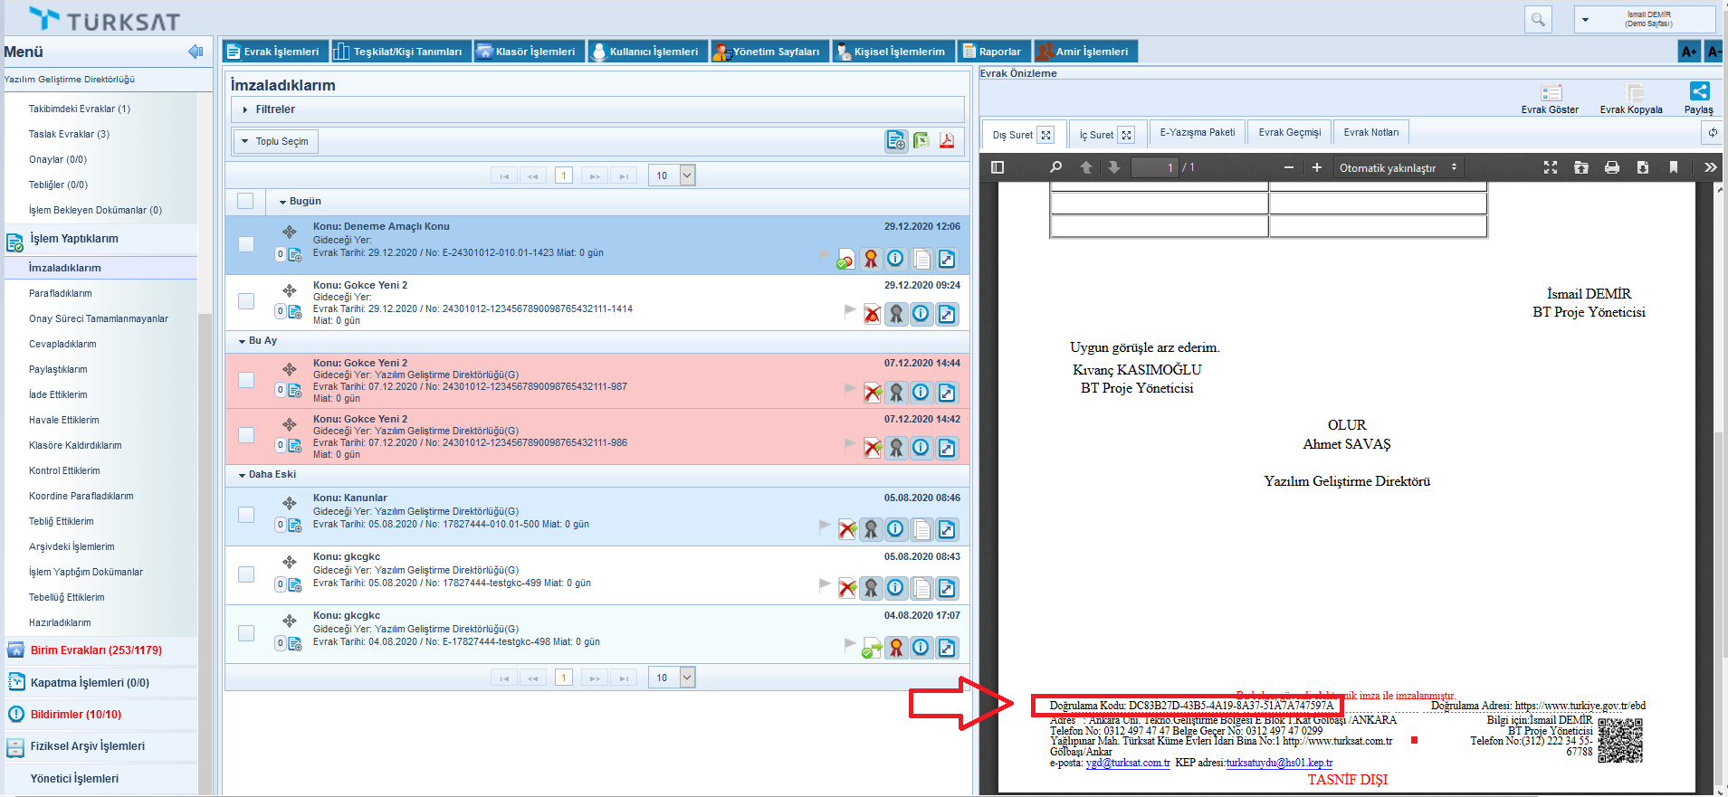Expand the Filtreler panel
The image size is (1728, 797).
[275, 109]
